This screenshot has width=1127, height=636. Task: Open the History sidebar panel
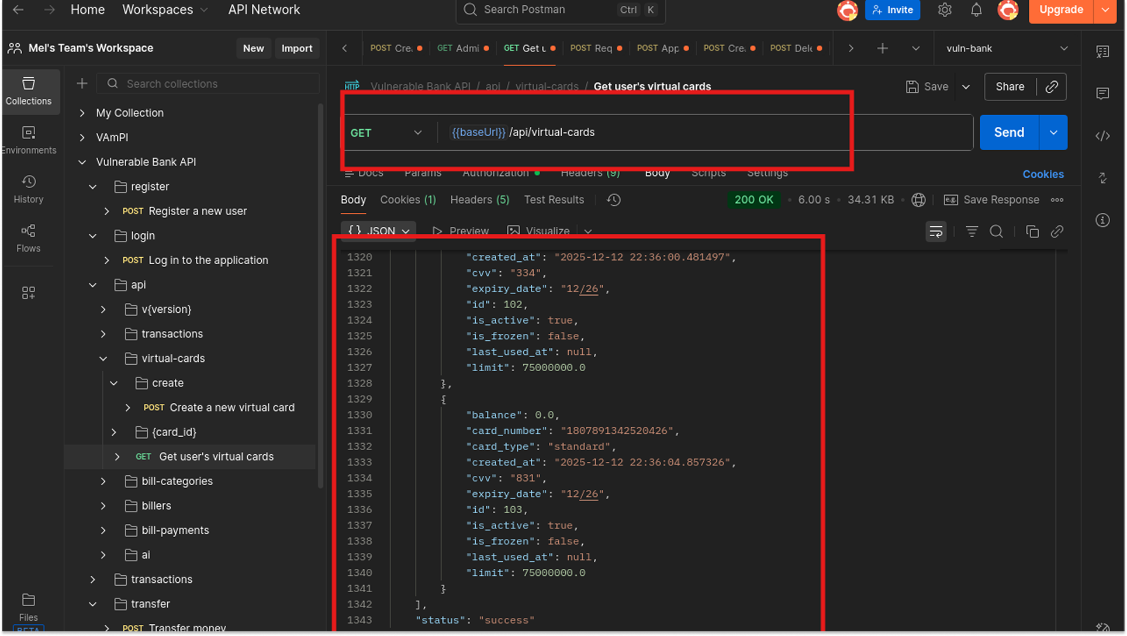(28, 188)
